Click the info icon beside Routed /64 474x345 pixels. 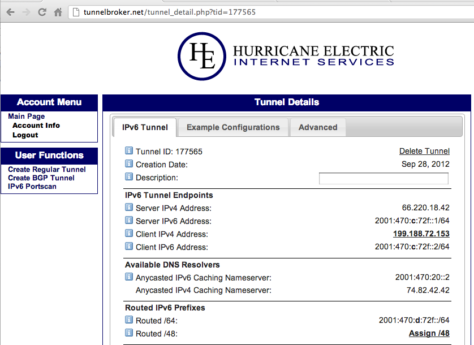click(128, 321)
